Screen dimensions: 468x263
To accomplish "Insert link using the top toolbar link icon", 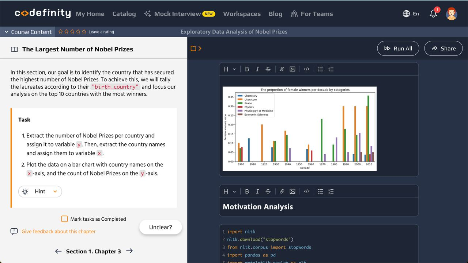I will pos(282,69).
